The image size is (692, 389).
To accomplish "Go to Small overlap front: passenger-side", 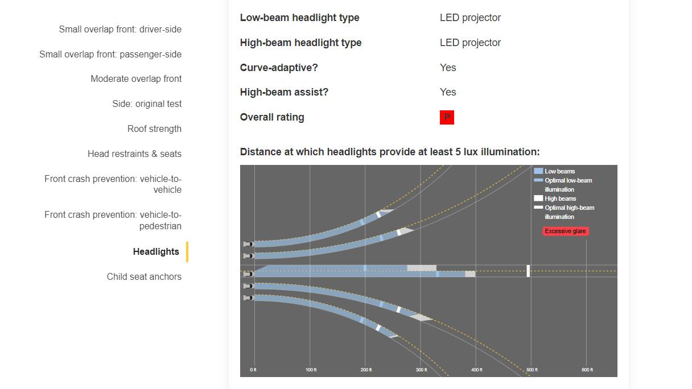I will (110, 55).
